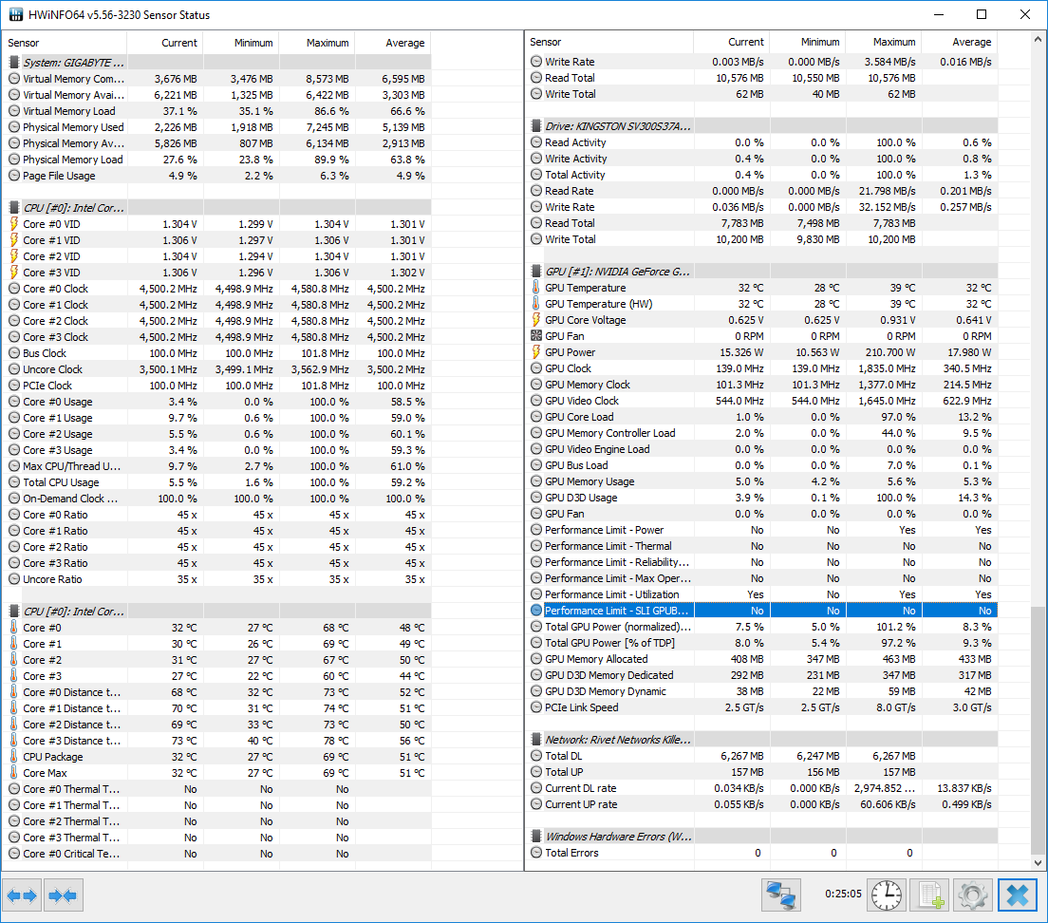
Task: Select the highlighted Performance Limit - SLI GPUBoost row
Action: [762, 611]
